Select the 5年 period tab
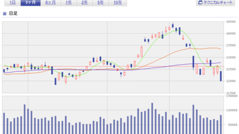The width and height of the screenshot is (239, 134). click(100, 3)
